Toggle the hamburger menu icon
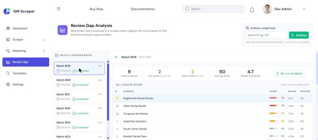 click(58, 9)
